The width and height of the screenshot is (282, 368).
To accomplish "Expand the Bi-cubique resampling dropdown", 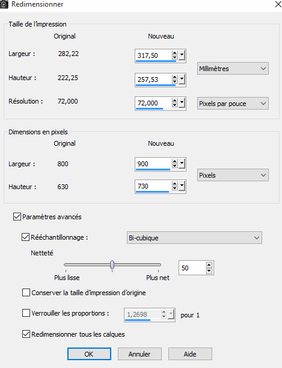I will click(194, 238).
